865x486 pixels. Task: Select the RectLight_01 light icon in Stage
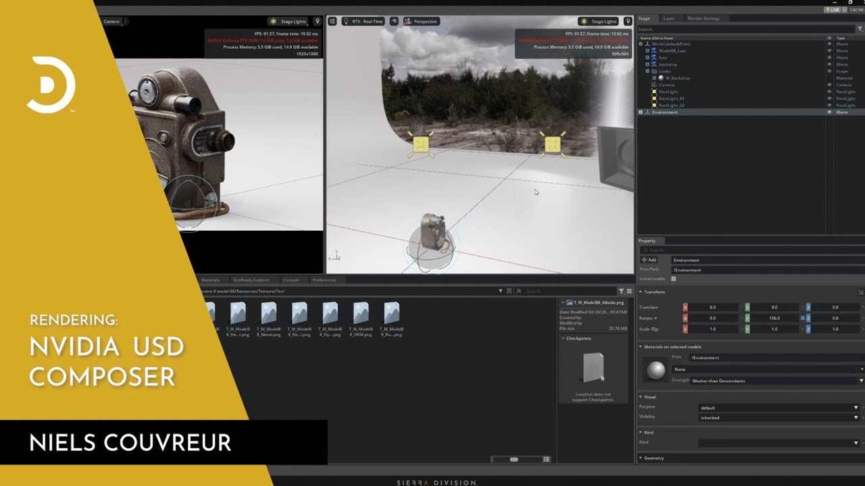click(x=653, y=99)
